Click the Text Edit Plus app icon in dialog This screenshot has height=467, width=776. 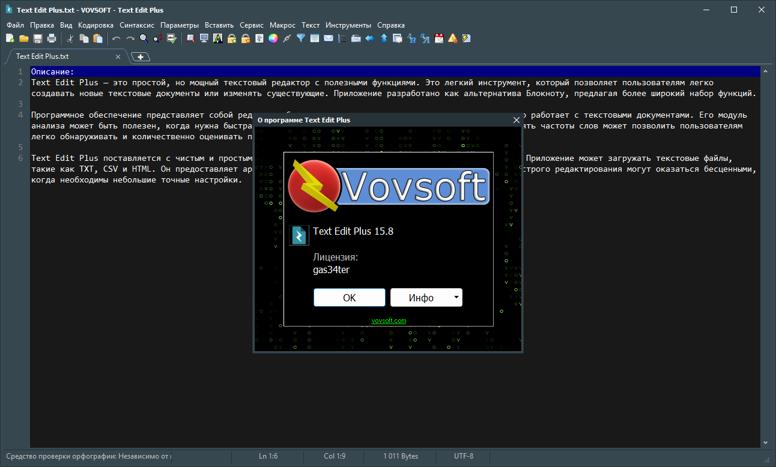(x=299, y=235)
